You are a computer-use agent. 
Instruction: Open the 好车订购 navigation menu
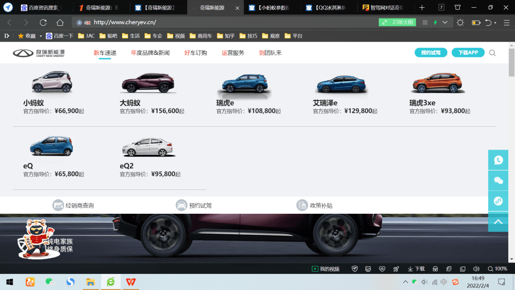(x=195, y=53)
